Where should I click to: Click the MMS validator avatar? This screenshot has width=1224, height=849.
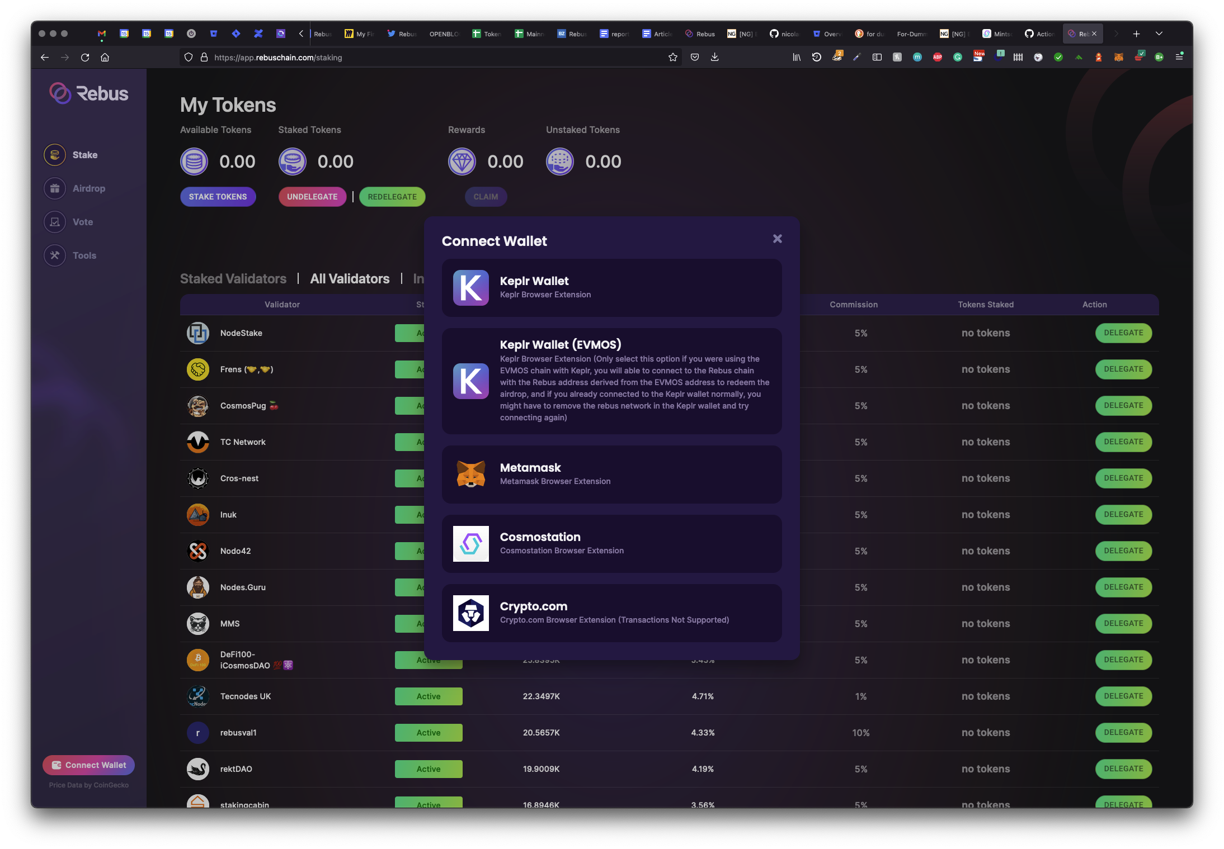pos(198,624)
